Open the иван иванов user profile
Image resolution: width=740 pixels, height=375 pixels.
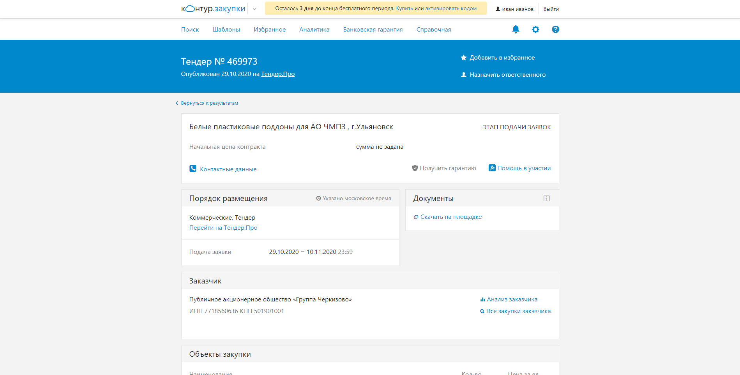coord(517,9)
